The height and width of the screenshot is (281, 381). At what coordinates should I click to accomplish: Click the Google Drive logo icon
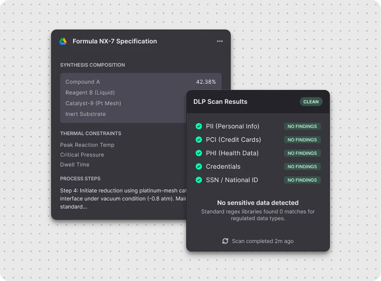click(x=63, y=41)
